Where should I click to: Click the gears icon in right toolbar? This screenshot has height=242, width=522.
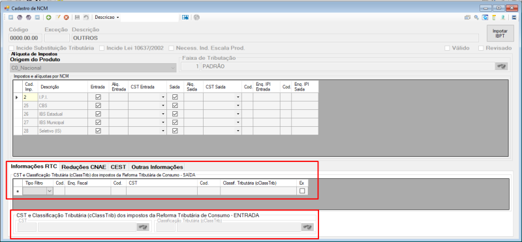point(476,18)
